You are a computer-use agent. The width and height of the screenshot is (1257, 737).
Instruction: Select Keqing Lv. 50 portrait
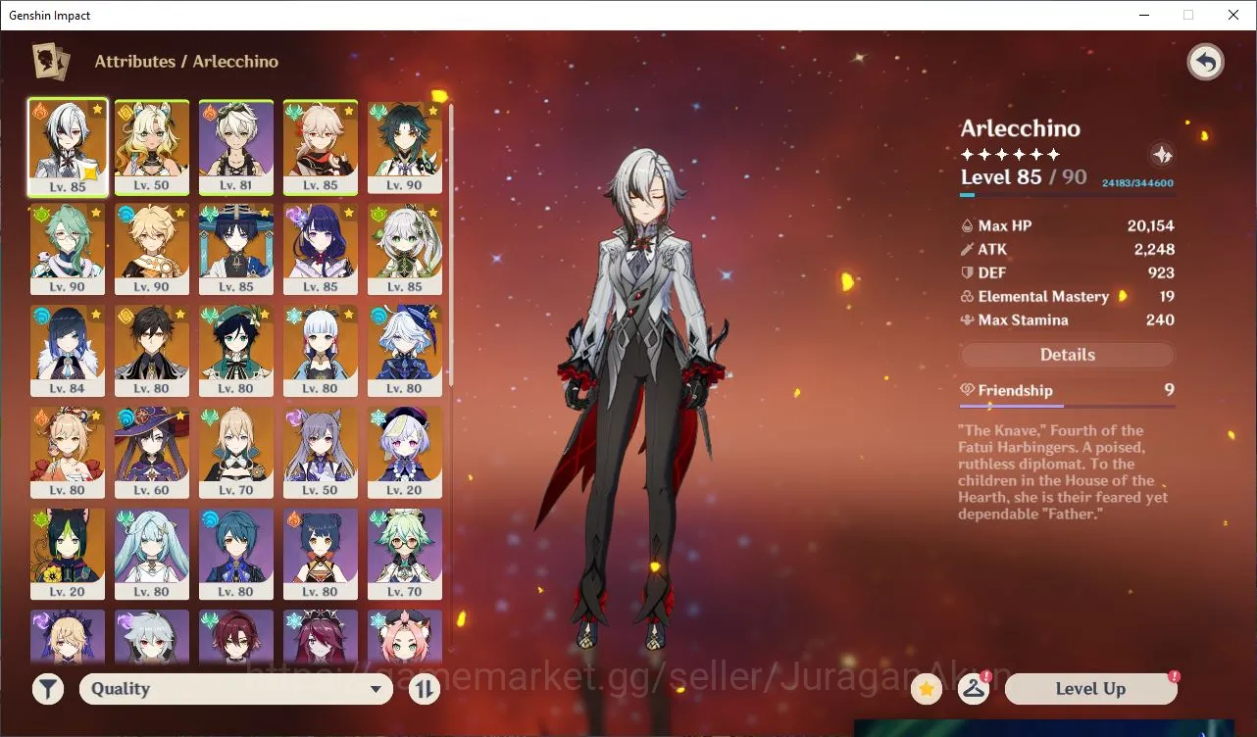321,453
